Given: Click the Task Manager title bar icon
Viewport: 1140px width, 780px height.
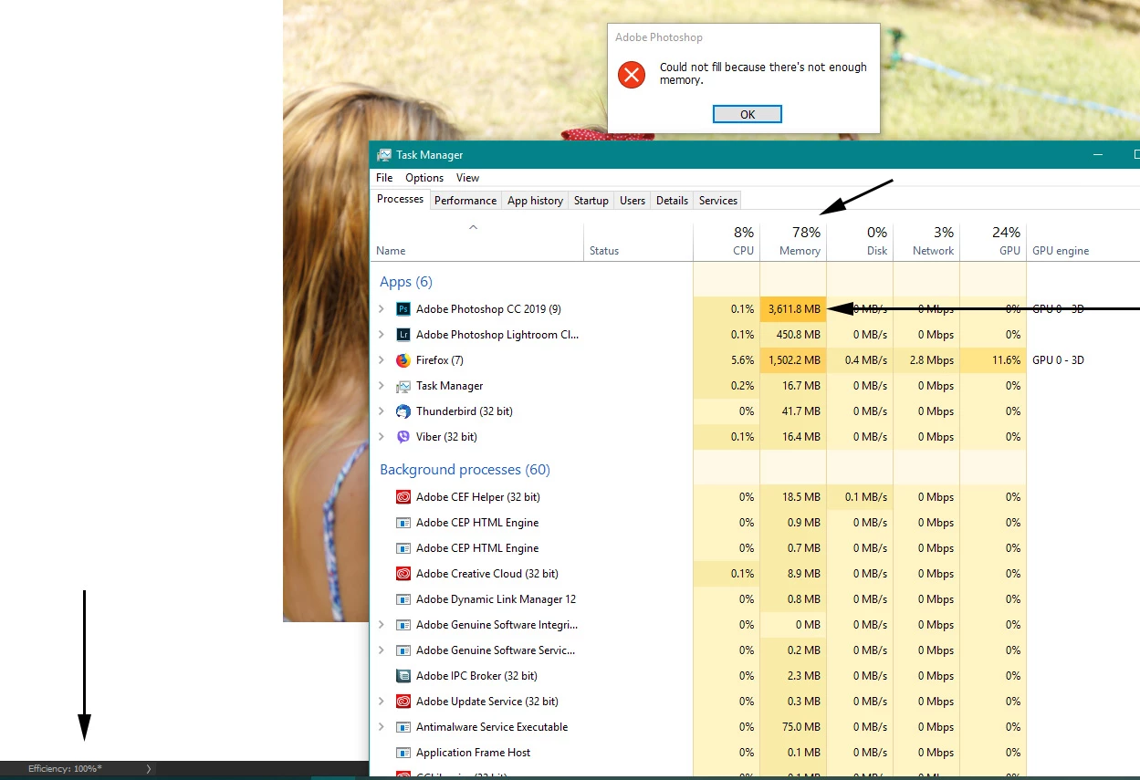Looking at the screenshot, I should pyautogui.click(x=384, y=155).
